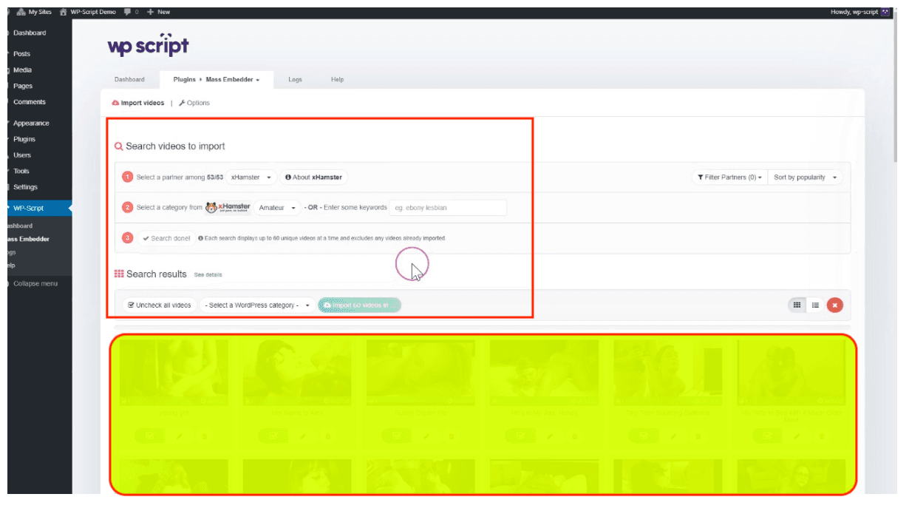This screenshot has height=528, width=909.
Task: Open Select a WordPress category dropdown
Action: 257,305
